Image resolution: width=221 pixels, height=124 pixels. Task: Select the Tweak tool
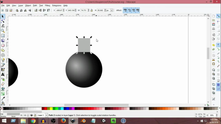(3, 26)
